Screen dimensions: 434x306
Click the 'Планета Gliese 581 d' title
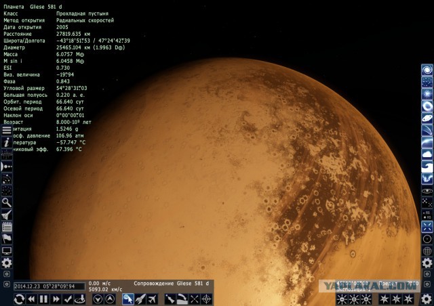[33, 7]
